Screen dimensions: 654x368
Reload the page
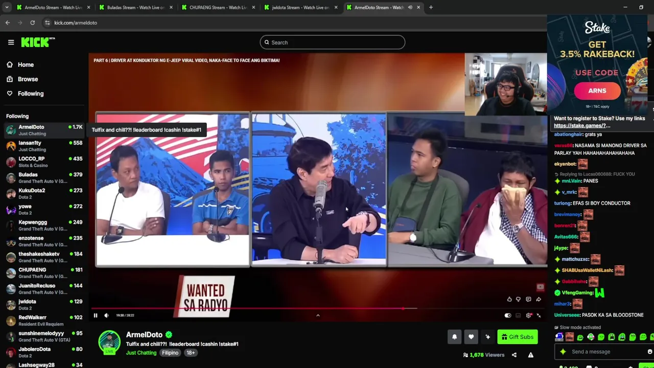tap(32, 23)
